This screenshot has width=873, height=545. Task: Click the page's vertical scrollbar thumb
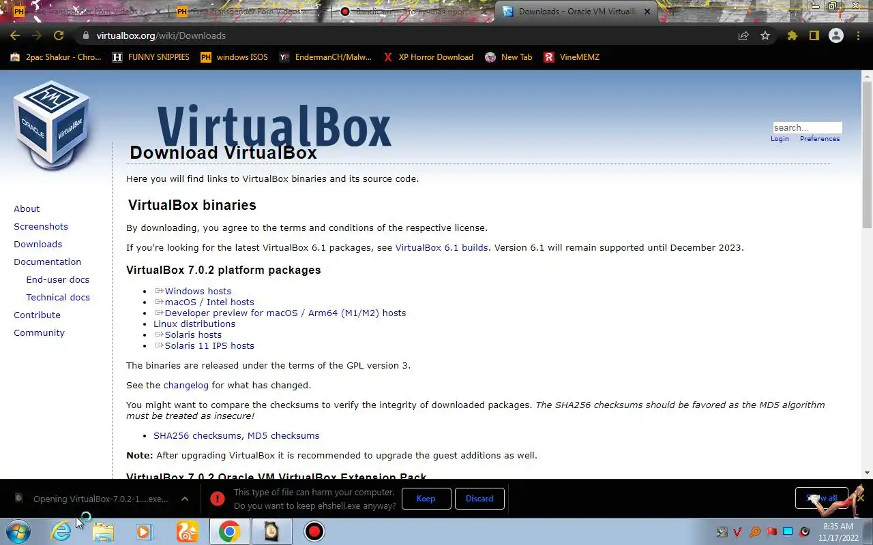867,155
